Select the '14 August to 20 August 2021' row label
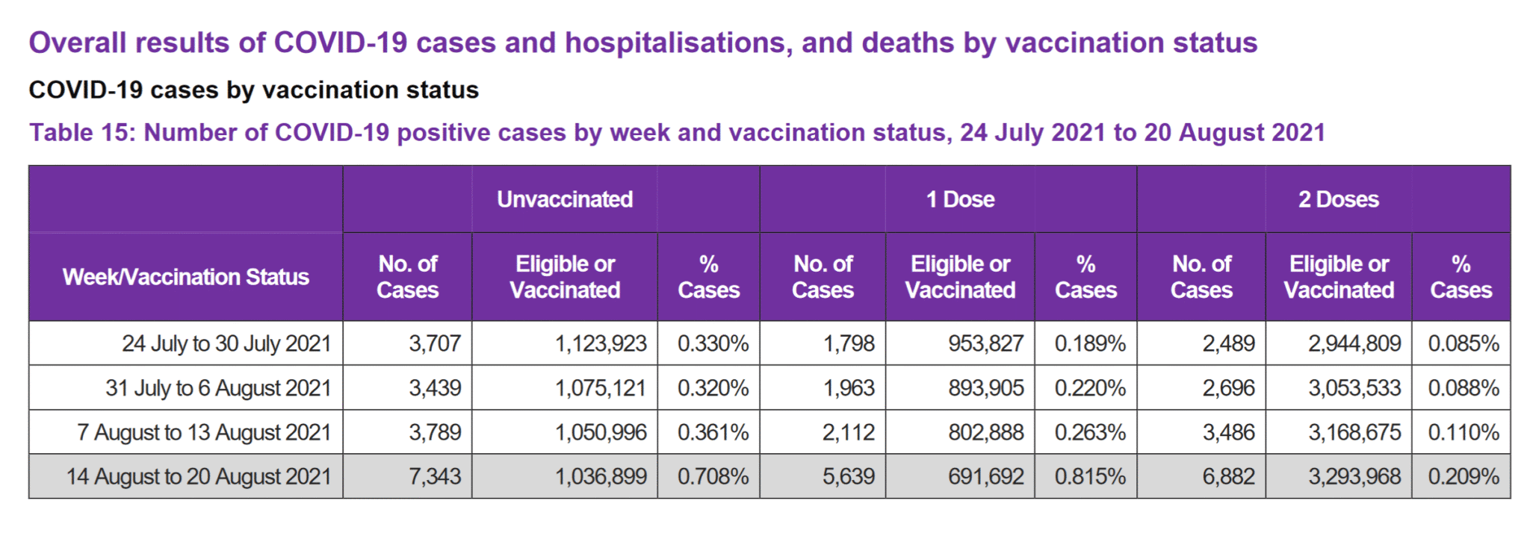The height and width of the screenshot is (533, 1530). pyautogui.click(x=199, y=476)
